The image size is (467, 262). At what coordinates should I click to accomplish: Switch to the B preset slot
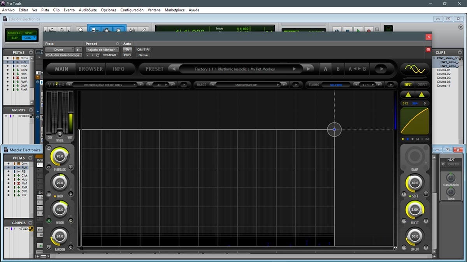point(338,69)
